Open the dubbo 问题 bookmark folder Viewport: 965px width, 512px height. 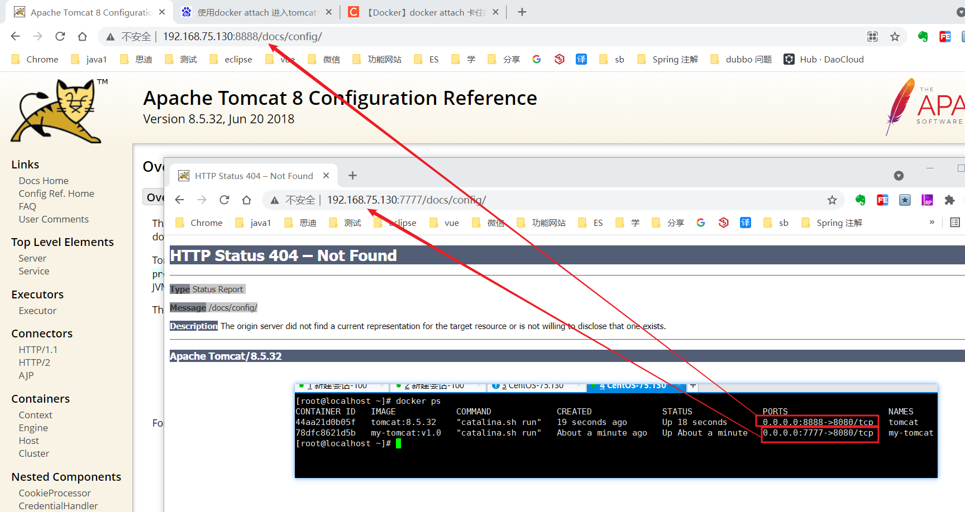741,59
